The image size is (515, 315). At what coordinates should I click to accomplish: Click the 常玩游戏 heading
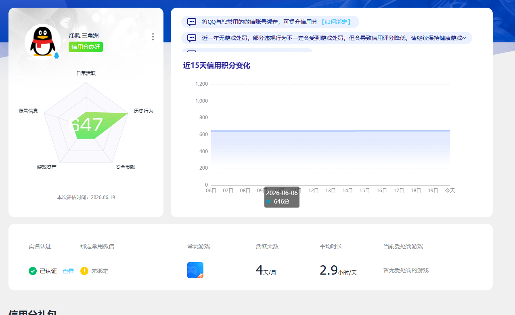click(x=199, y=246)
